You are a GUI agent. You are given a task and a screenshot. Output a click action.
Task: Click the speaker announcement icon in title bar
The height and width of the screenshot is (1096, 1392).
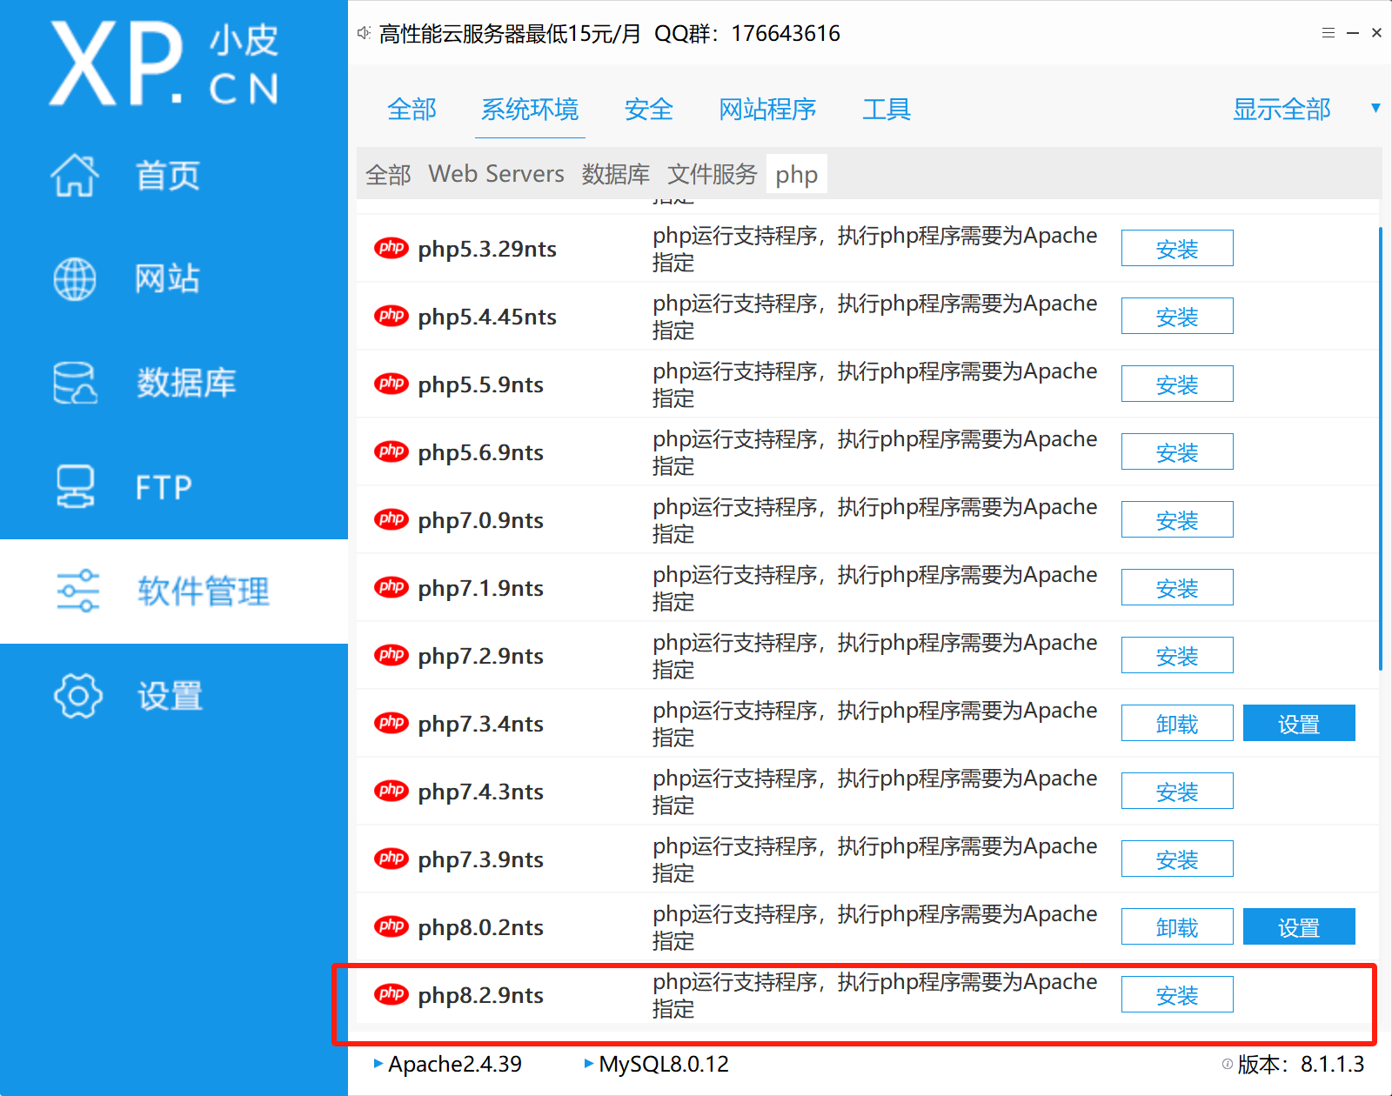pos(364,33)
